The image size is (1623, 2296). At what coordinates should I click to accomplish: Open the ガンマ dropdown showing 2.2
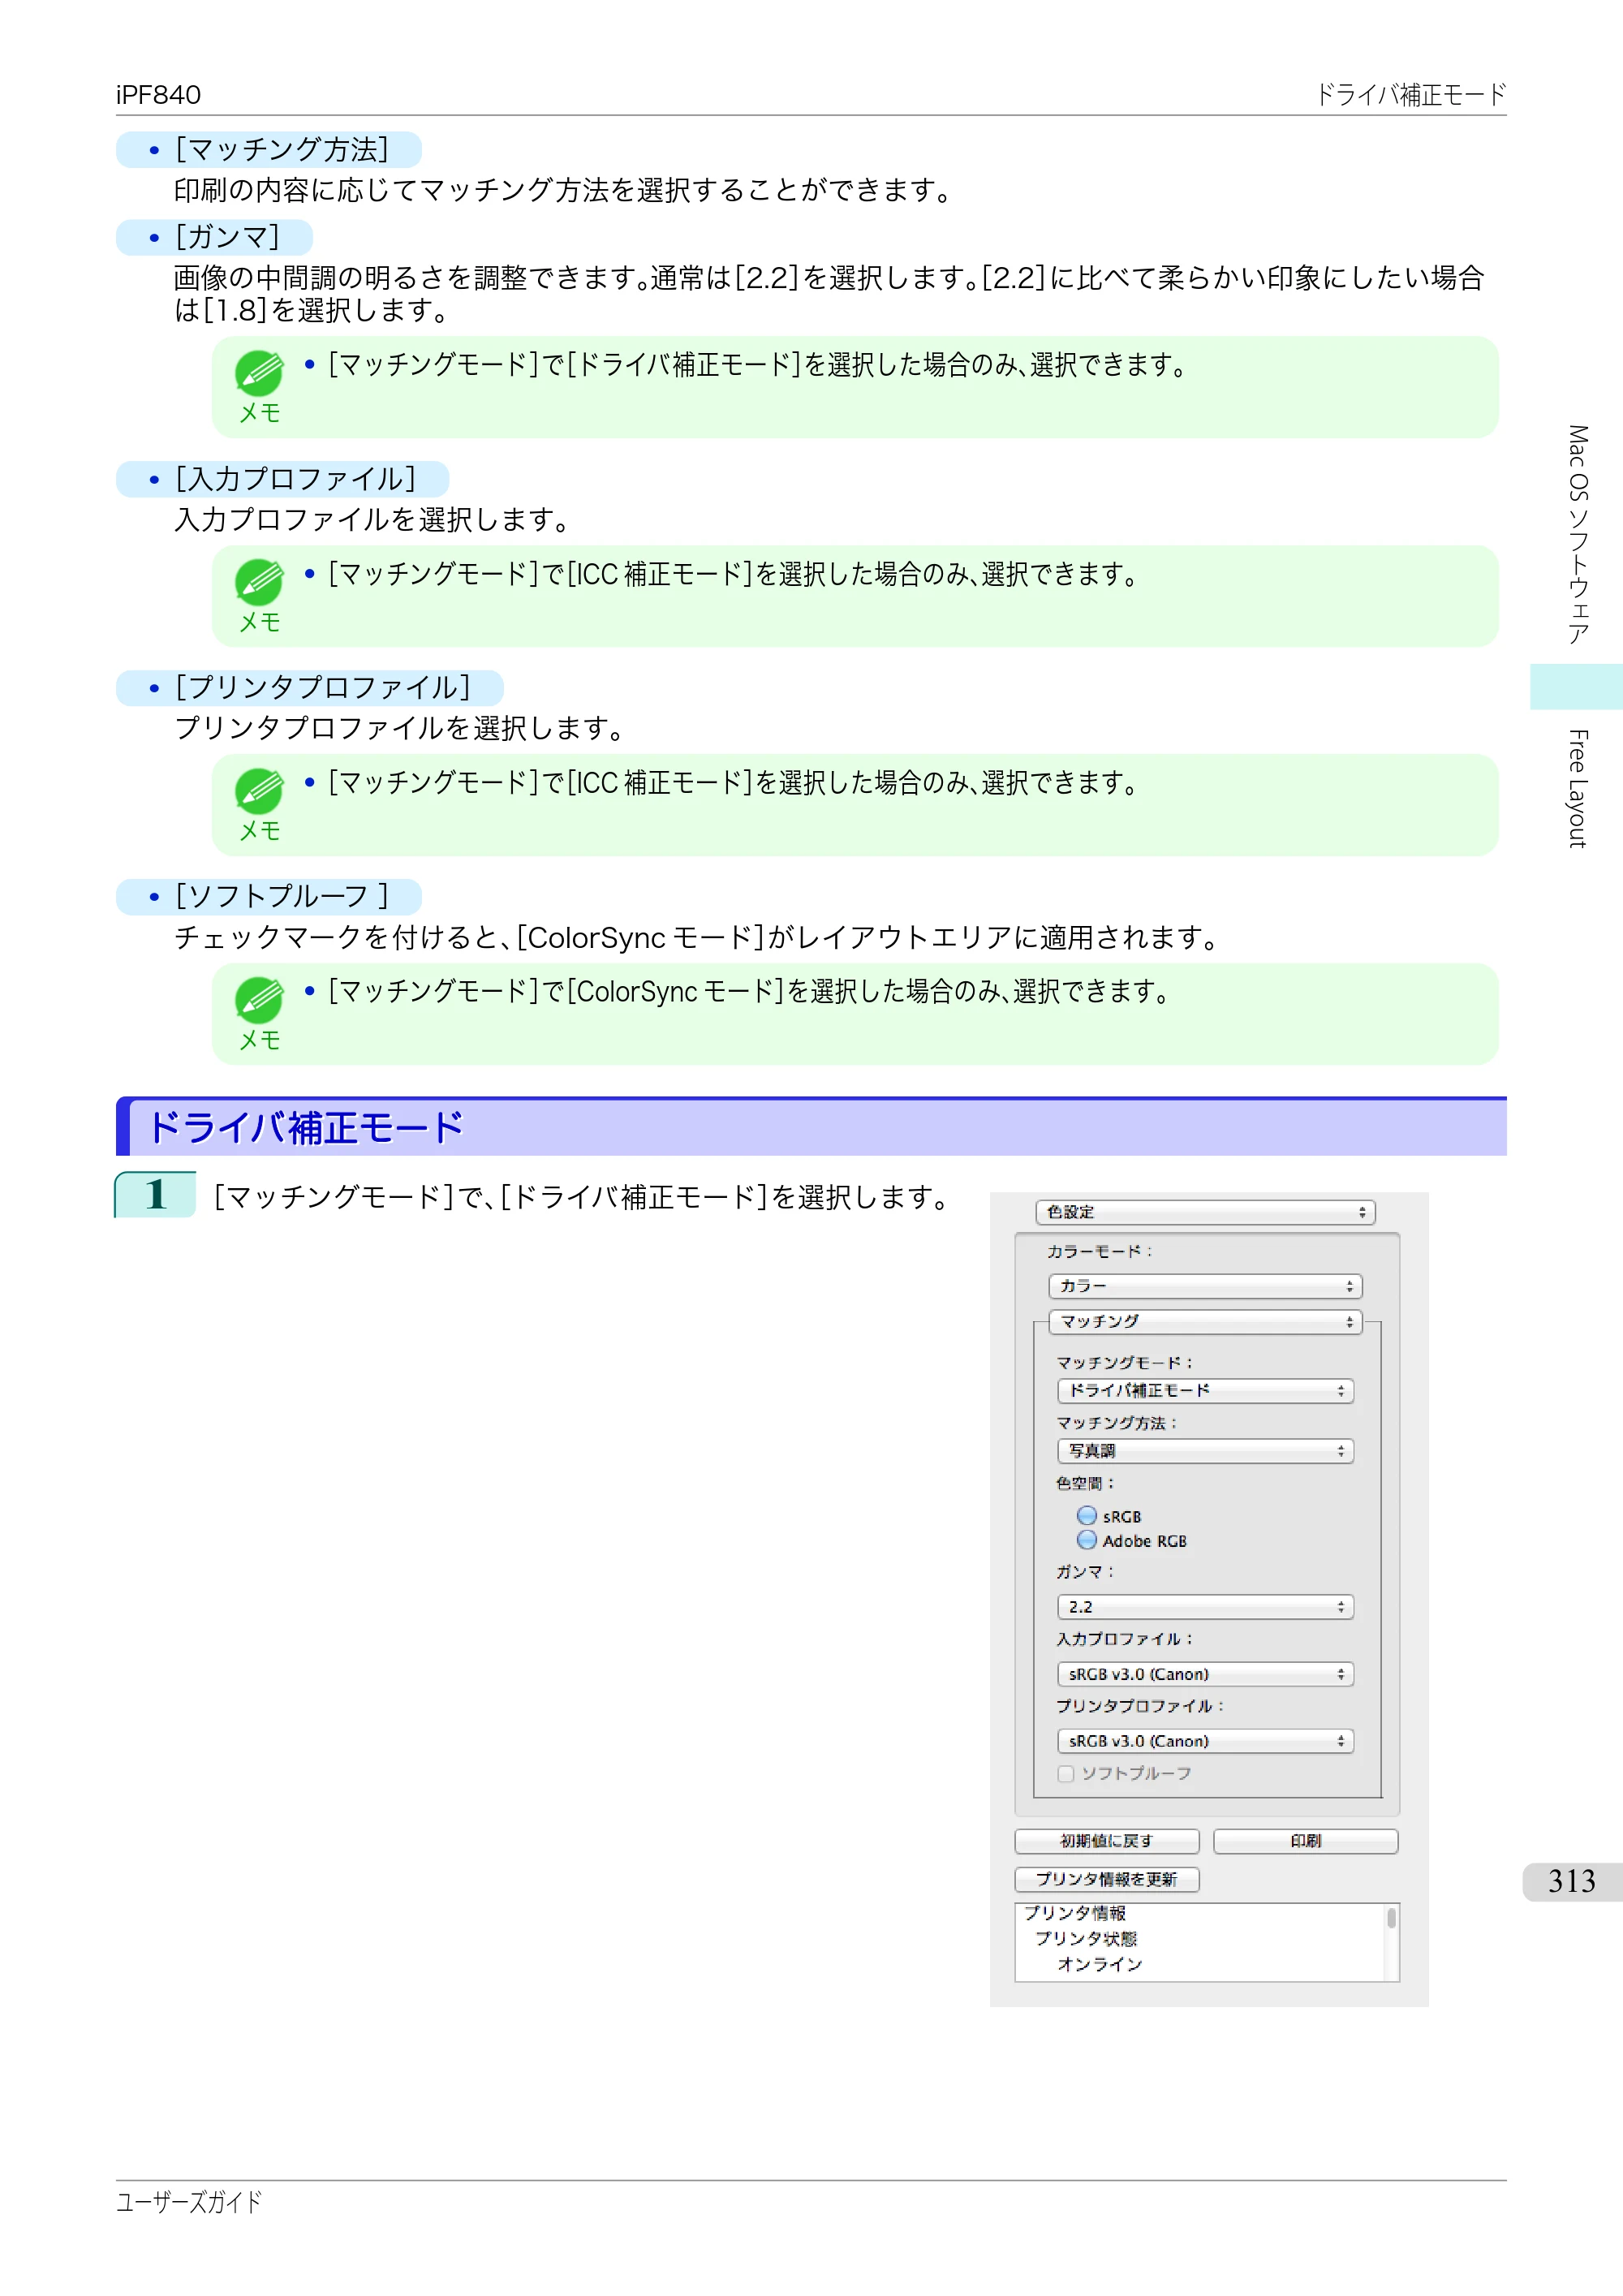pos(1205,1607)
